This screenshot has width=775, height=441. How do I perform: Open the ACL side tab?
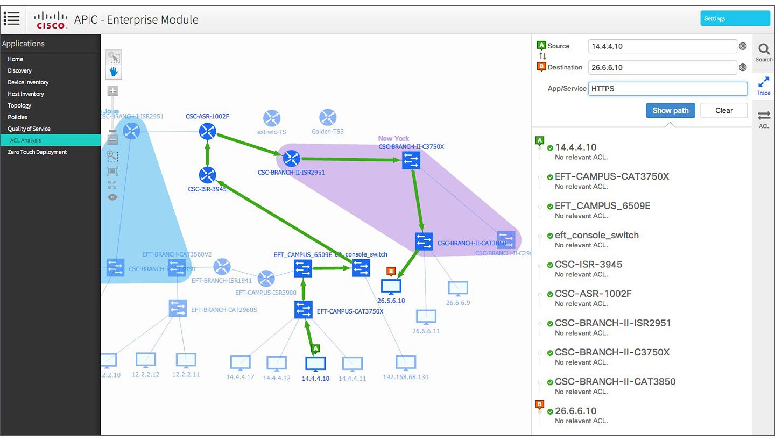click(764, 119)
